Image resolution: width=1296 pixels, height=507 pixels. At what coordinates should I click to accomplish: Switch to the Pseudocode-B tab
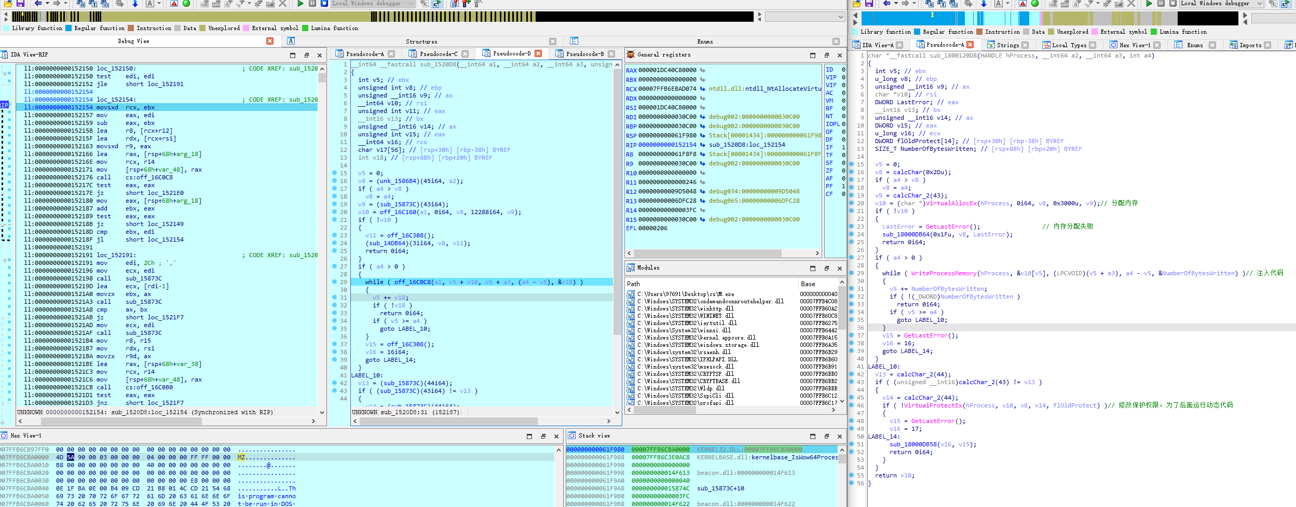585,54
